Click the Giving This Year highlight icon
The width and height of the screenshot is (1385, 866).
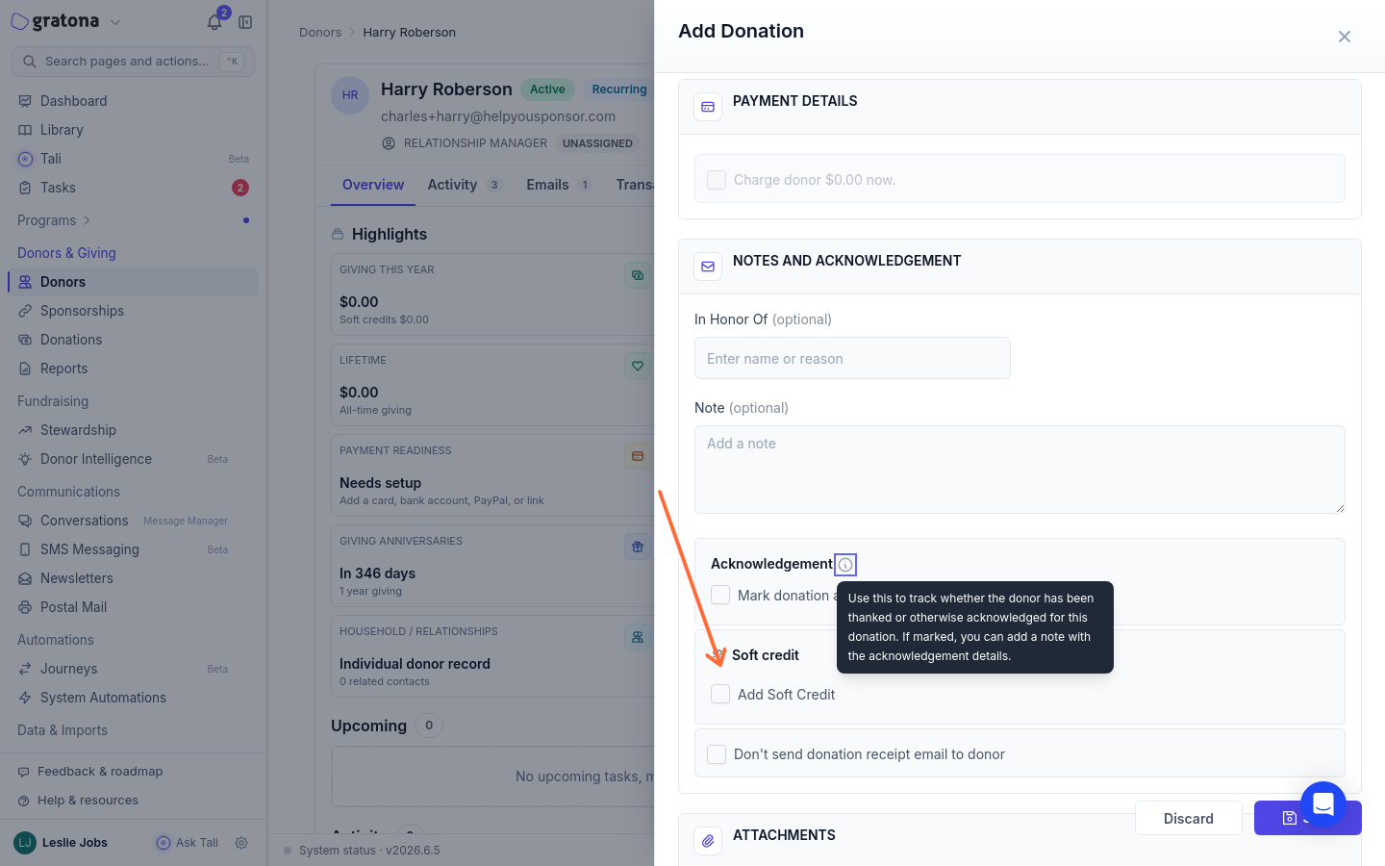pyautogui.click(x=638, y=275)
